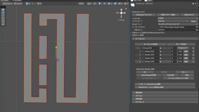Uncheck the Morph_005 checkbox
This screenshot has width=199, height=112.
[x=143, y=58]
